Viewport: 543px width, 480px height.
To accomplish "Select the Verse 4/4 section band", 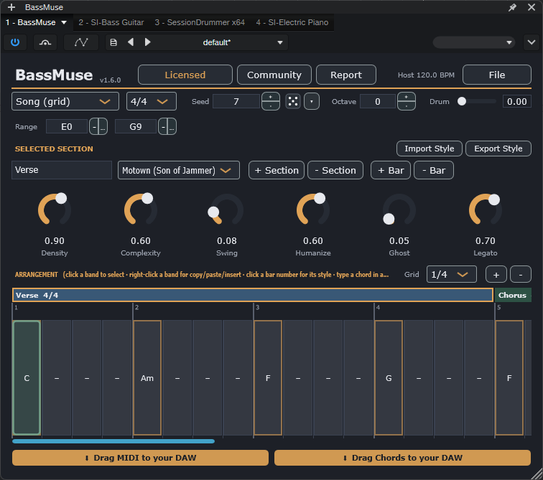I will 252,295.
